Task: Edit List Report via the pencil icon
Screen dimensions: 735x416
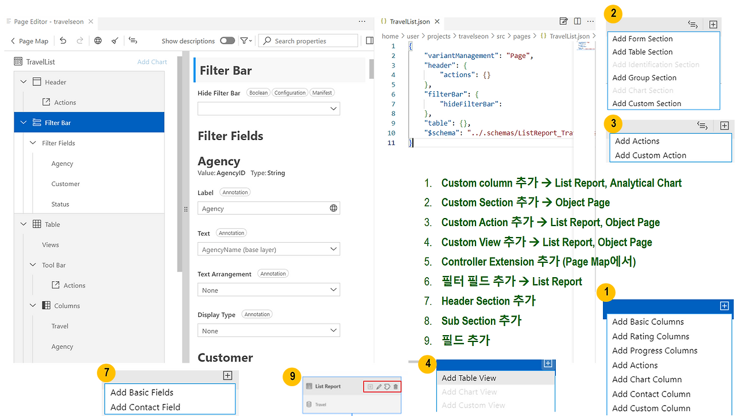Action: pyautogui.click(x=379, y=386)
